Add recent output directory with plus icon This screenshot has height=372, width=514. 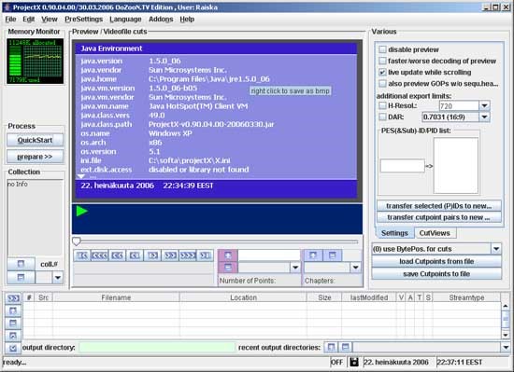pyautogui.click(x=331, y=347)
